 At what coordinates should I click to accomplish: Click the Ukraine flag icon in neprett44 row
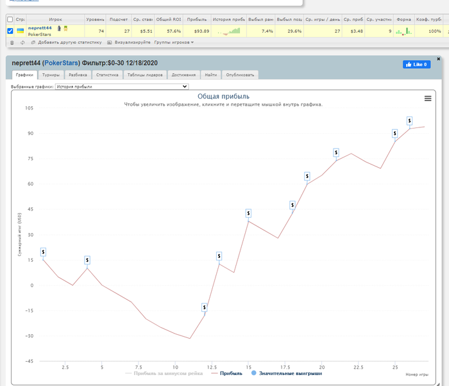click(x=20, y=31)
